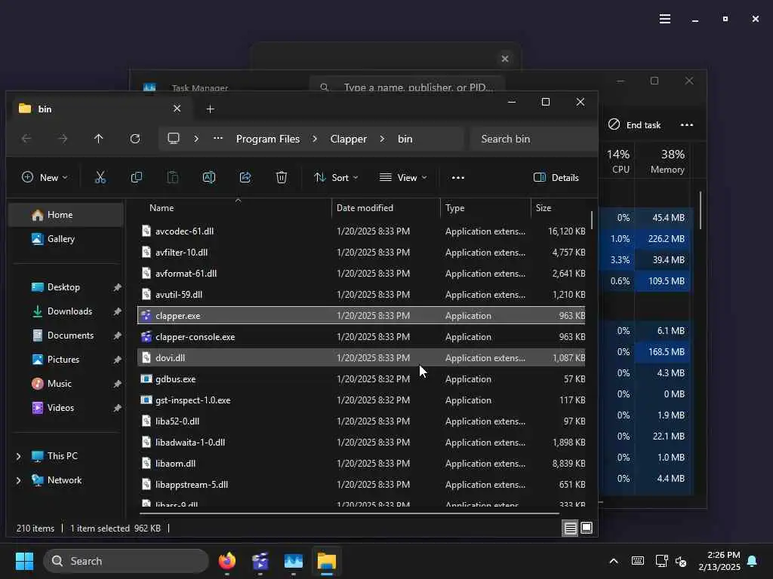This screenshot has height=579, width=773.
Task: Click chevron after Program Files in path
Action: [315, 139]
